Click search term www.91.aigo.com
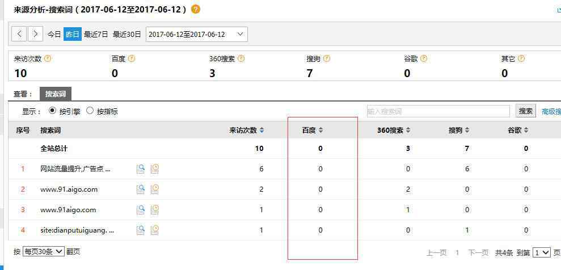 (69, 189)
